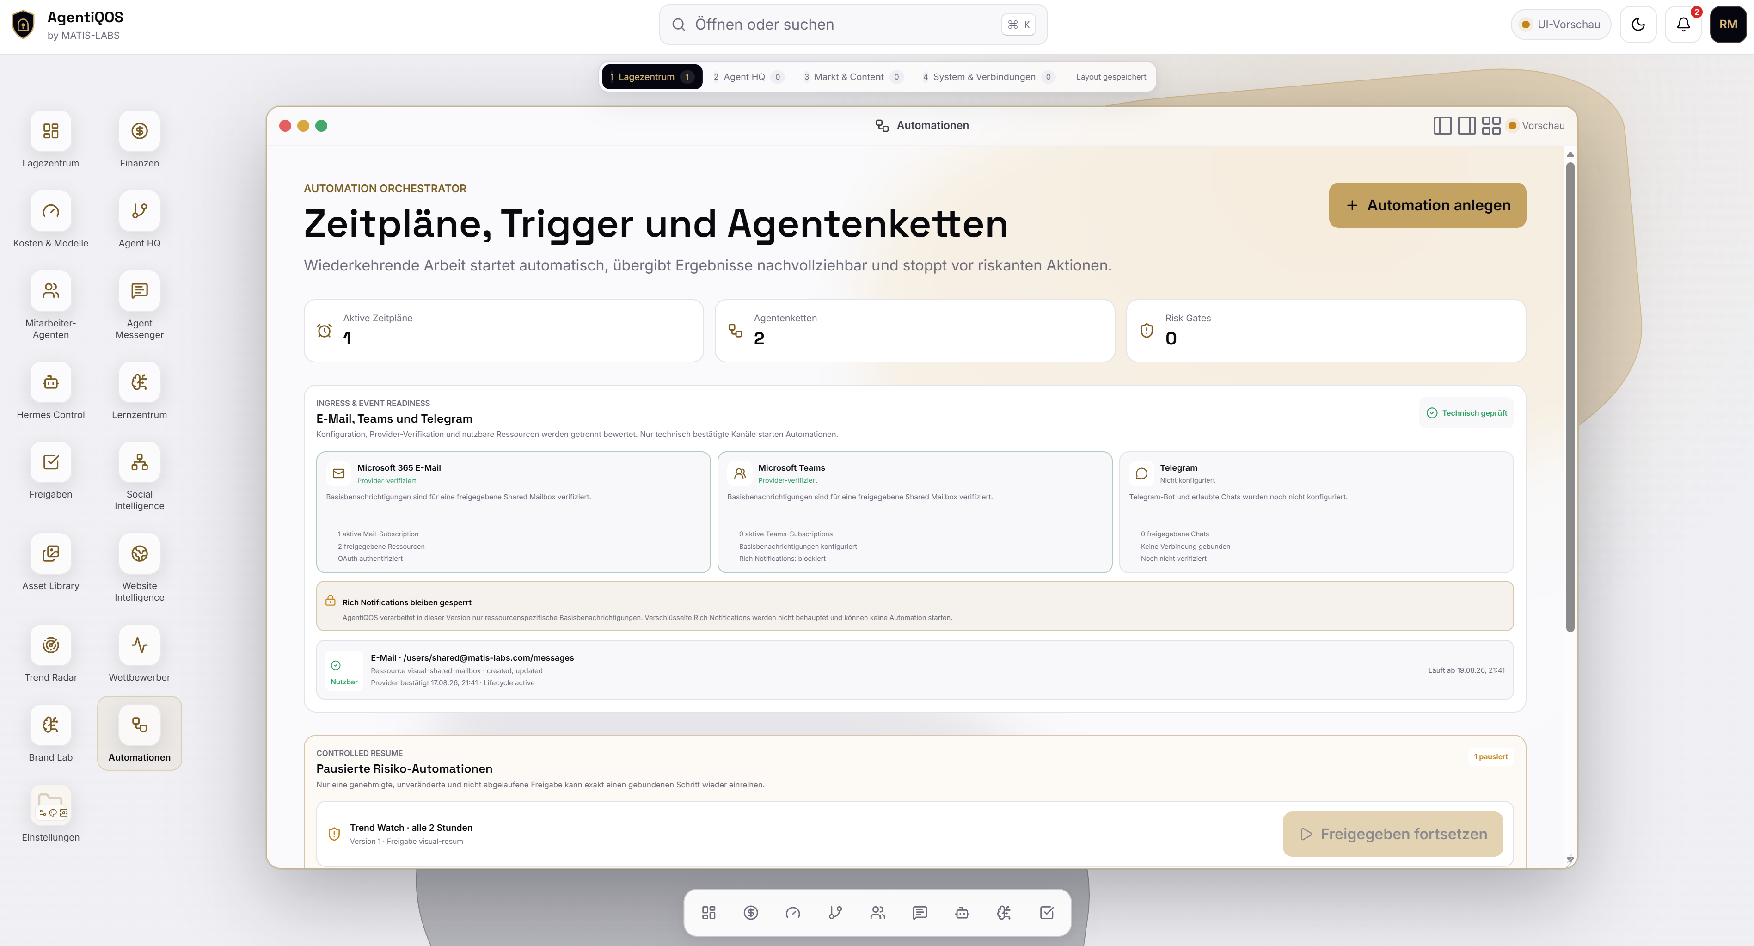Toggle dark mode with moon icon
This screenshot has width=1754, height=946.
pos(1638,25)
